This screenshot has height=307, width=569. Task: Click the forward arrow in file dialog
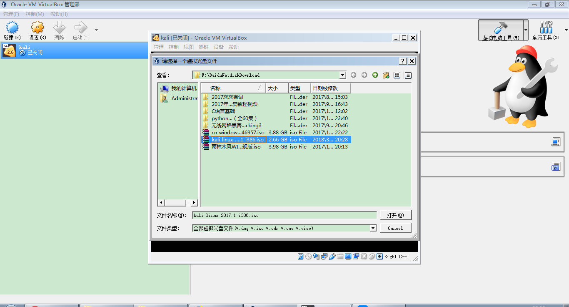364,75
